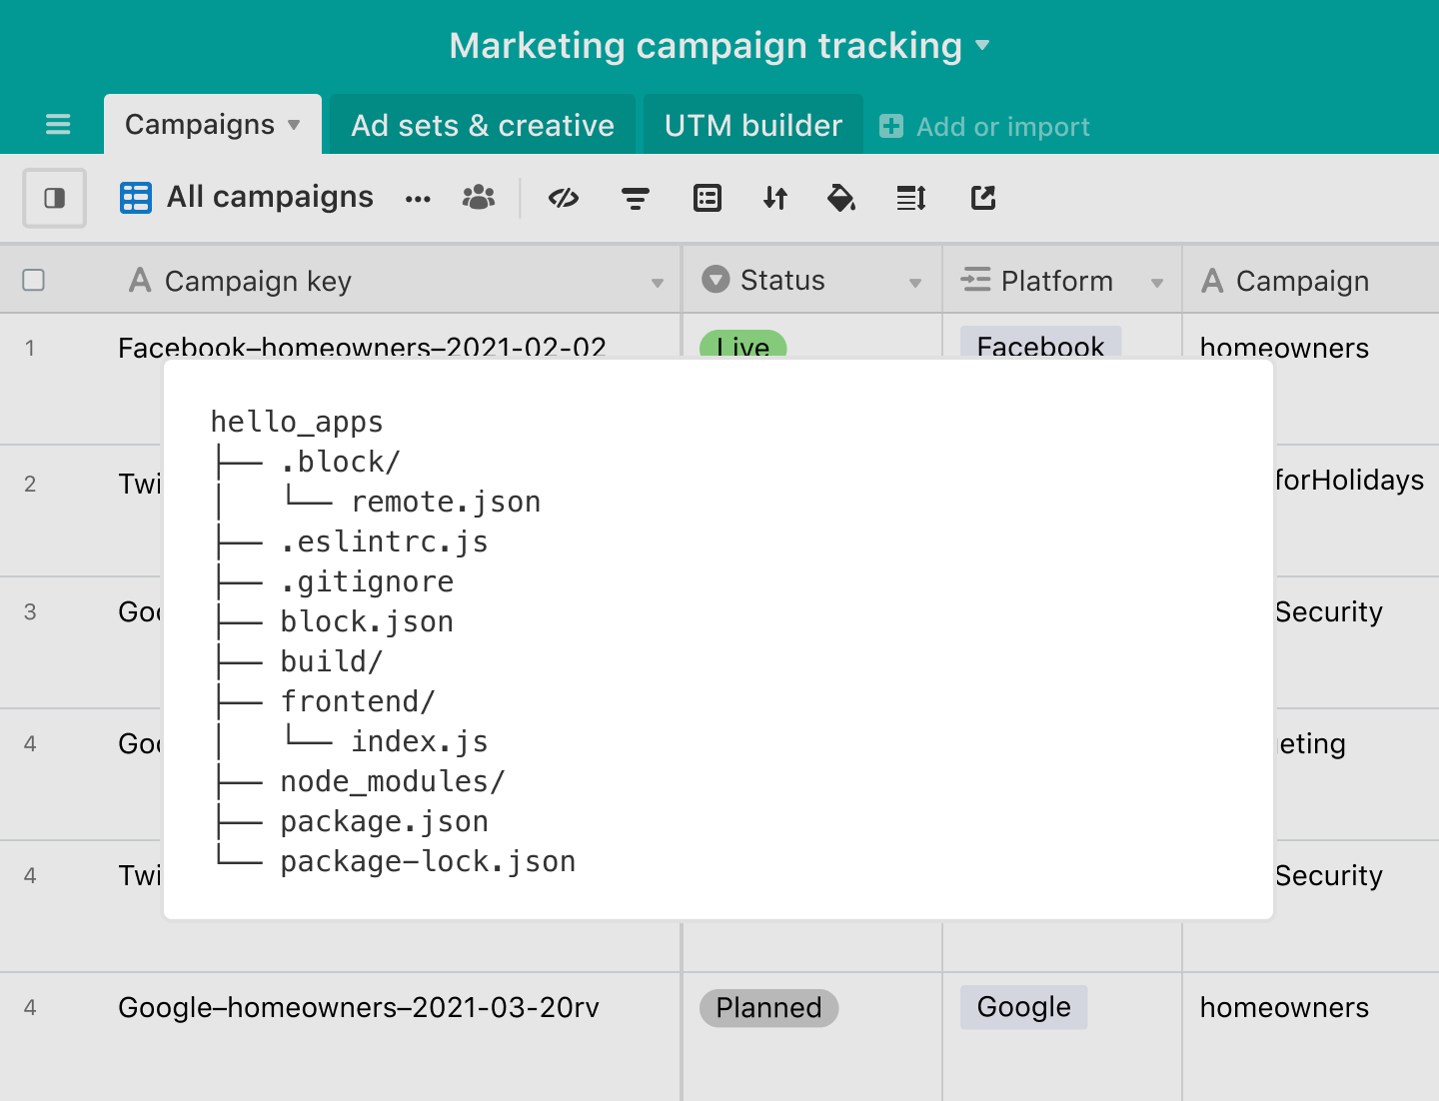
Task: Open the group records menu
Action: coord(708,198)
